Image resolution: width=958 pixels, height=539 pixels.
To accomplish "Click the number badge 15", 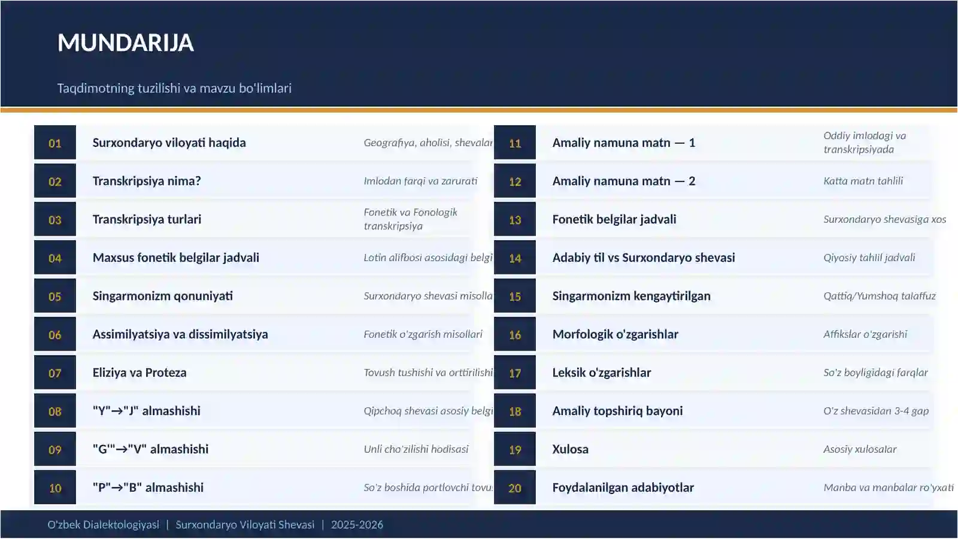I will point(515,296).
